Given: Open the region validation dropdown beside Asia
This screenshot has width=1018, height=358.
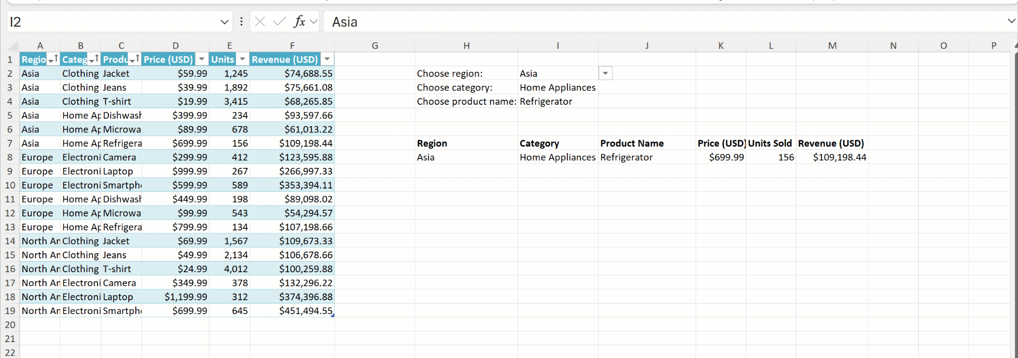Looking at the screenshot, I should (605, 74).
